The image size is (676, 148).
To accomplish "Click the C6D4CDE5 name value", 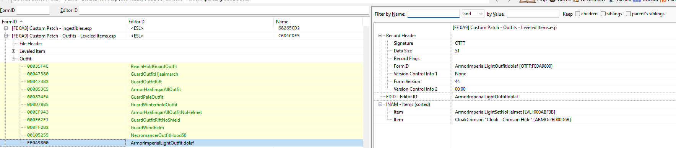I will tap(289, 36).
